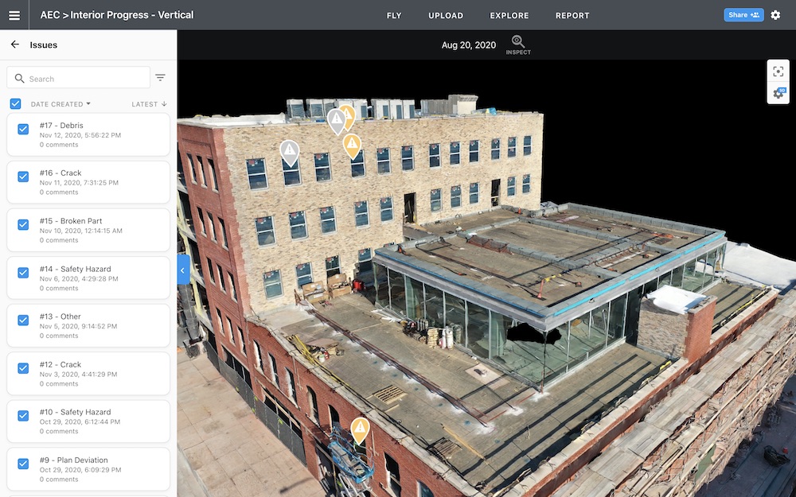Uncheck issue #17 Debris
796x497 pixels.
23,129
